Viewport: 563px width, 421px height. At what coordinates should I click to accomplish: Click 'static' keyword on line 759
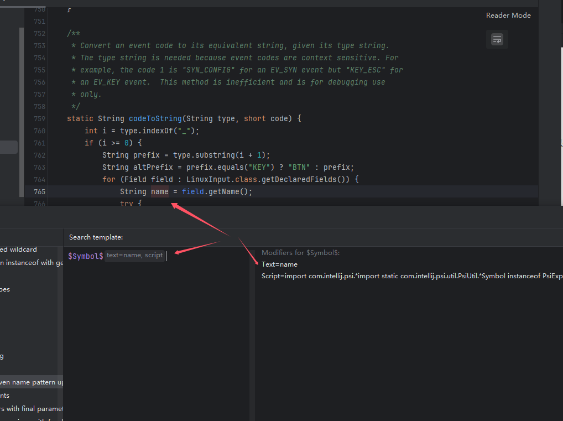click(80, 118)
